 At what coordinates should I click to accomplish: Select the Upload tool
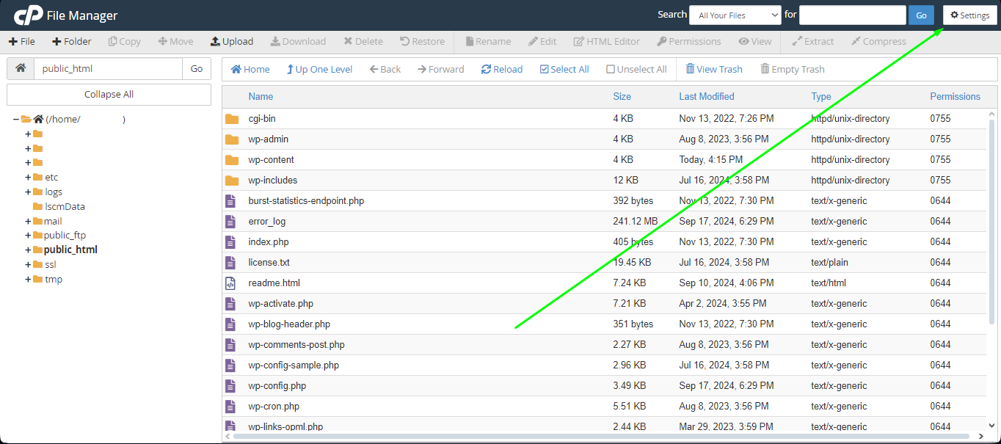pyautogui.click(x=231, y=41)
